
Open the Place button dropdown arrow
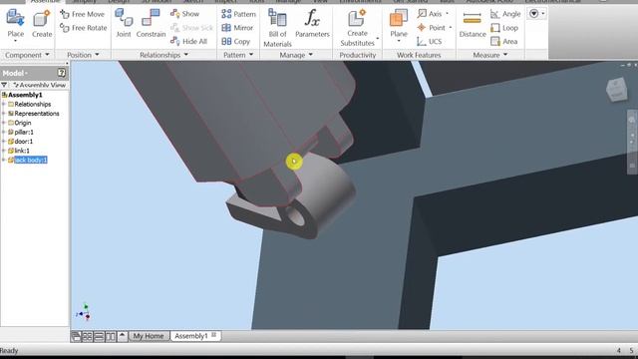(16, 41)
